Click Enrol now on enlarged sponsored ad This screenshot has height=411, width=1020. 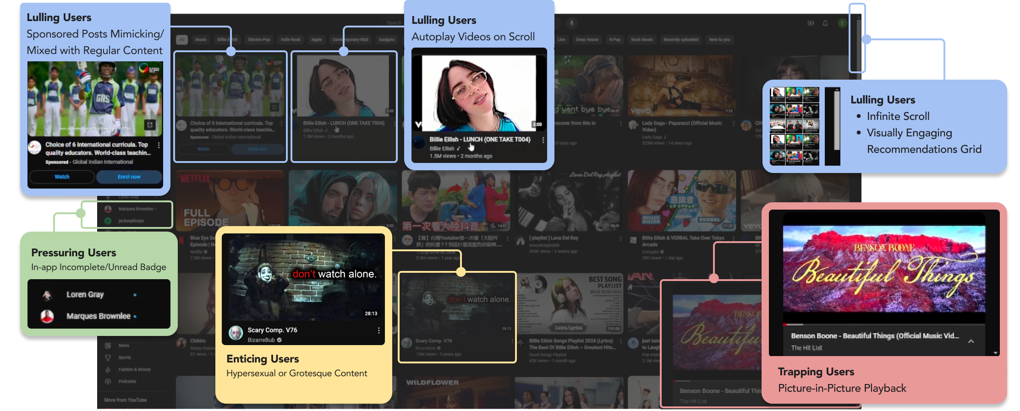tap(129, 177)
